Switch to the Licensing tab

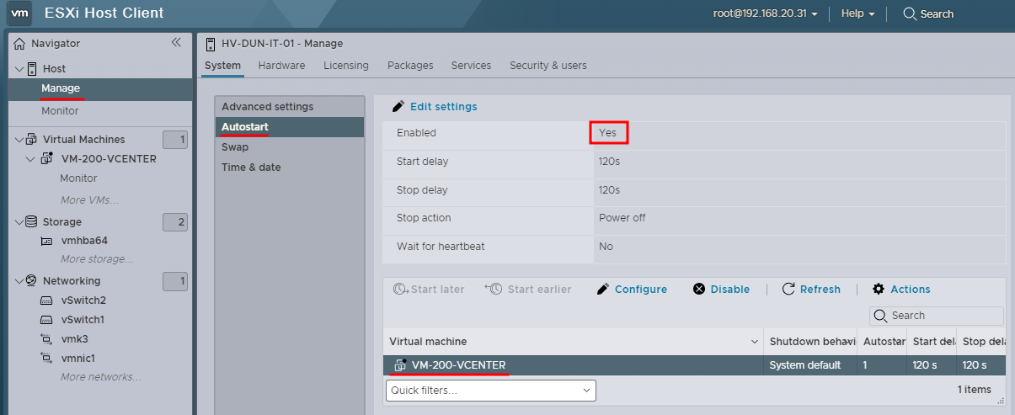pos(346,66)
